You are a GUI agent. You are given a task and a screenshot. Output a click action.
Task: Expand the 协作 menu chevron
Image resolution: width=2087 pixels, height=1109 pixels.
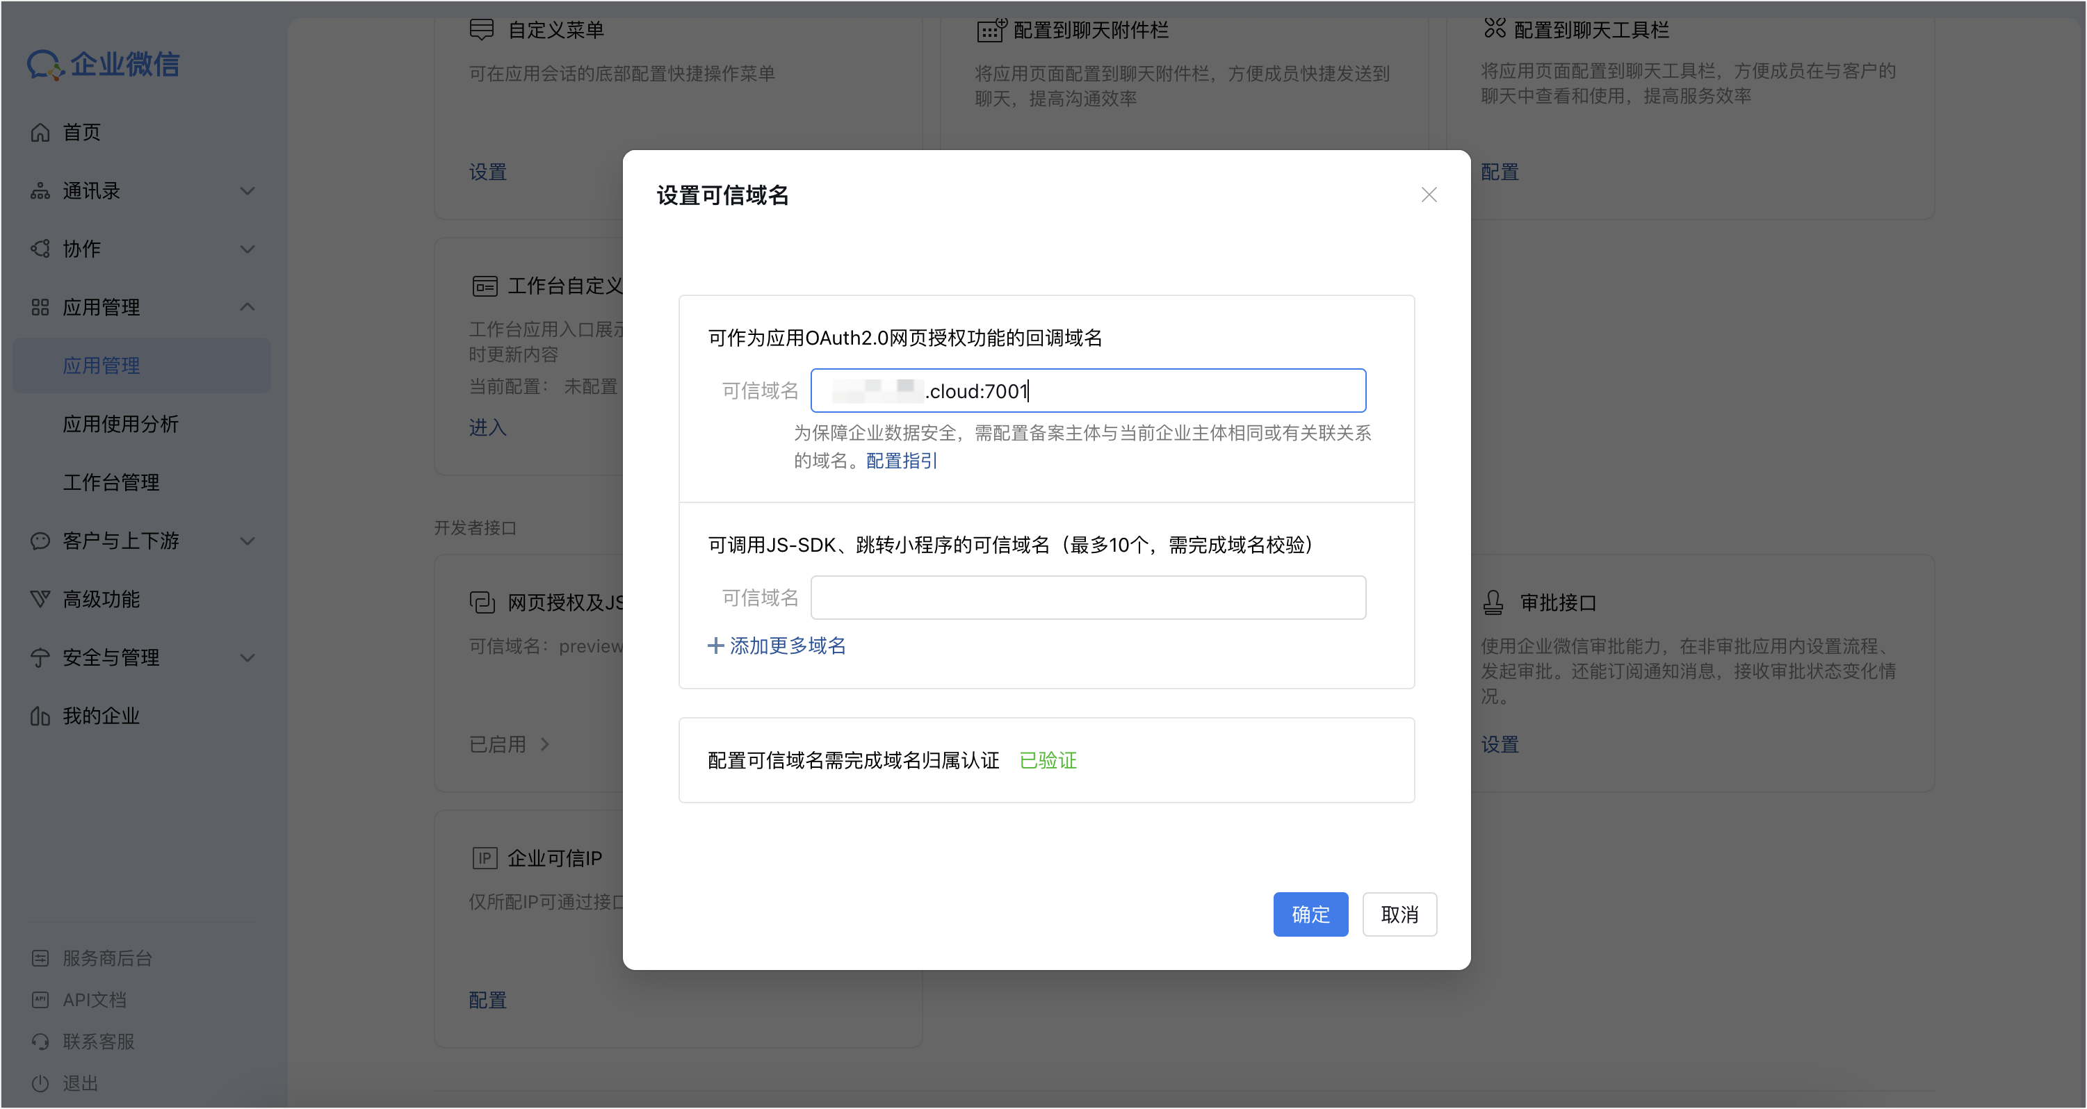coord(248,249)
